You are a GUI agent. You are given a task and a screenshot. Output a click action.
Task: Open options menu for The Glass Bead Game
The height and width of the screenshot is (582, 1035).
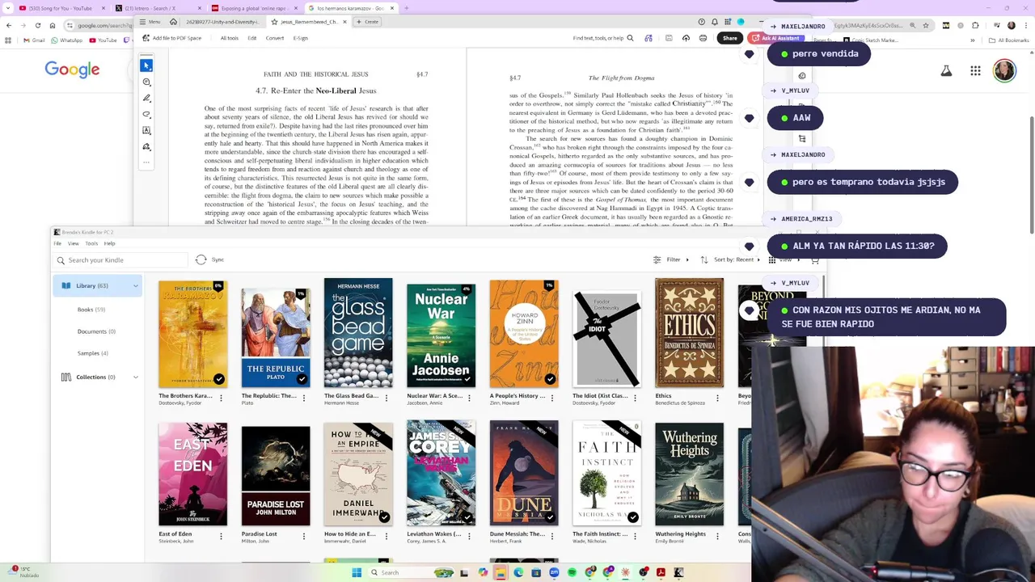coord(387,398)
